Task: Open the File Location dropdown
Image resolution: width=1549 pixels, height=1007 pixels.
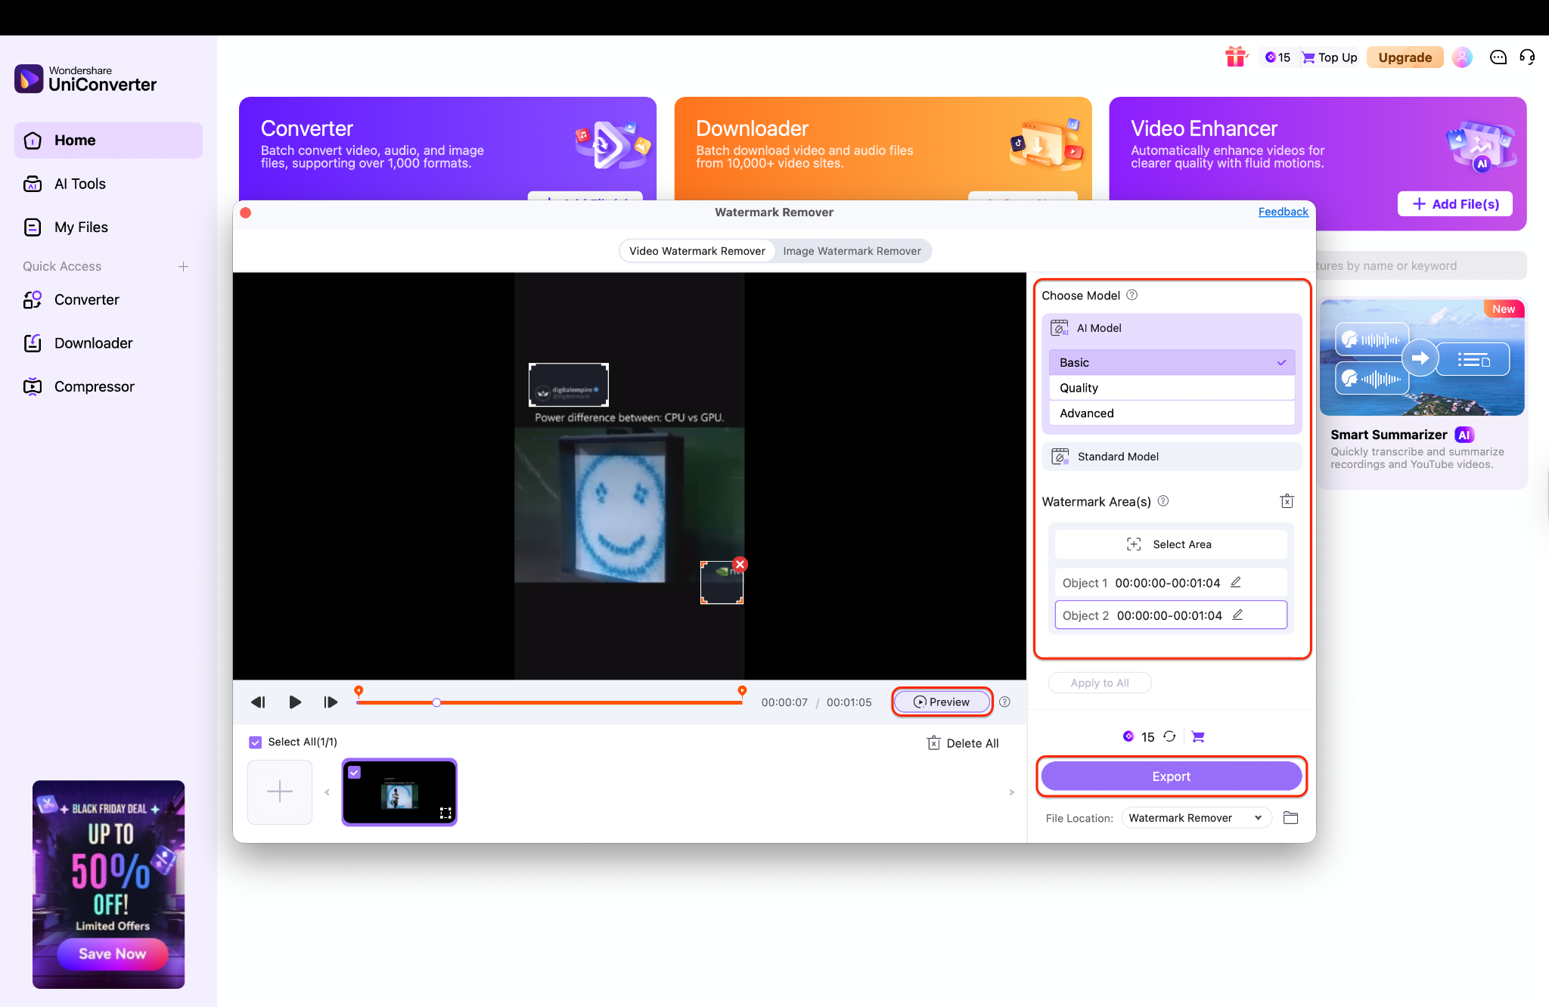Action: [x=1195, y=818]
